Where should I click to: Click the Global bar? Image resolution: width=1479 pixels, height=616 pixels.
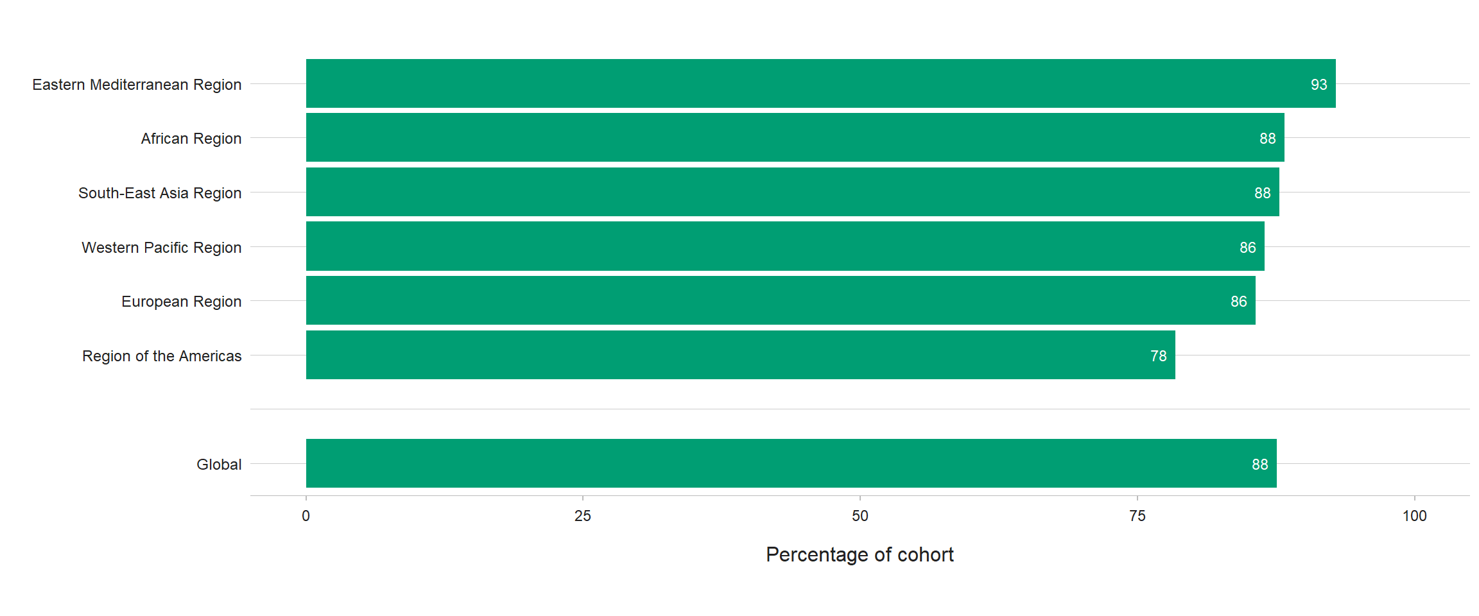coord(791,463)
